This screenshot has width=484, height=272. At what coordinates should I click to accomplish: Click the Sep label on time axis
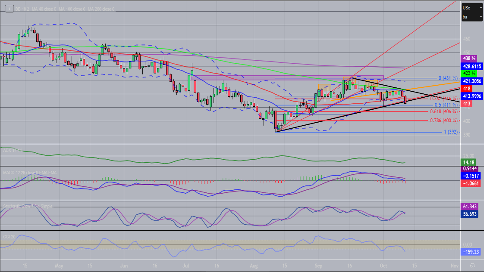[318, 266]
